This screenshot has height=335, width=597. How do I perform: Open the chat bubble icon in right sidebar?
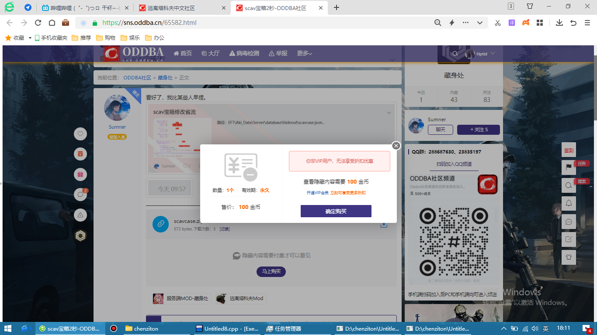click(x=569, y=222)
